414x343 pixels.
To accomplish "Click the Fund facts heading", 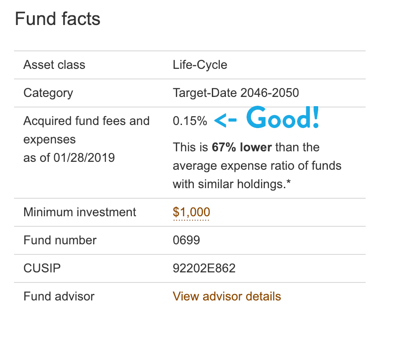I will pos(58,19).
